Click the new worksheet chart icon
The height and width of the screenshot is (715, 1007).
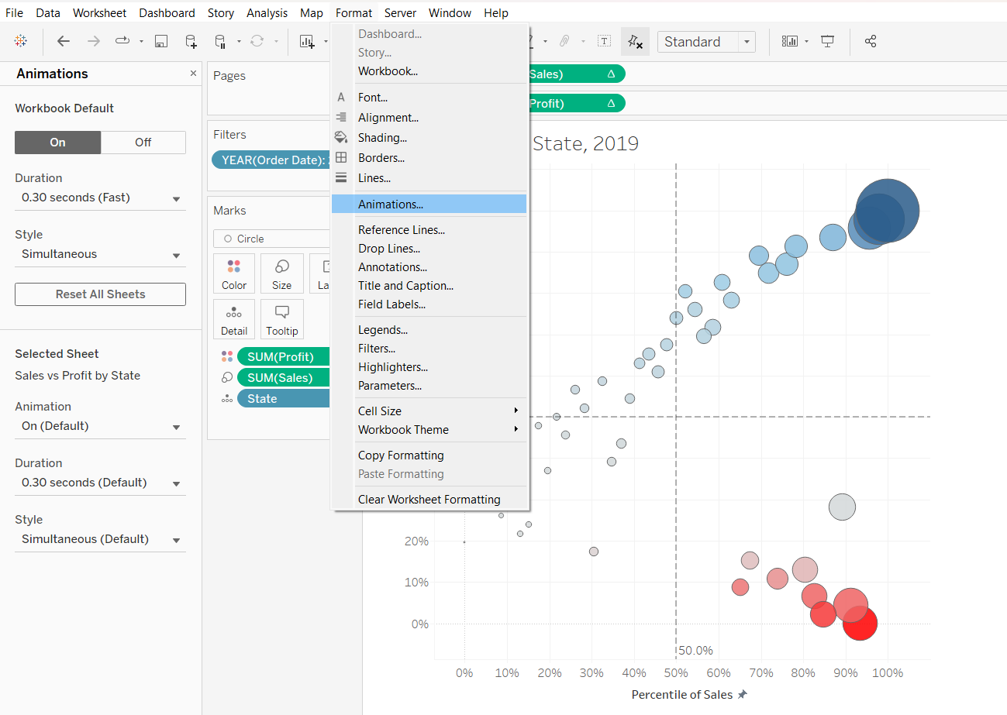coord(307,42)
